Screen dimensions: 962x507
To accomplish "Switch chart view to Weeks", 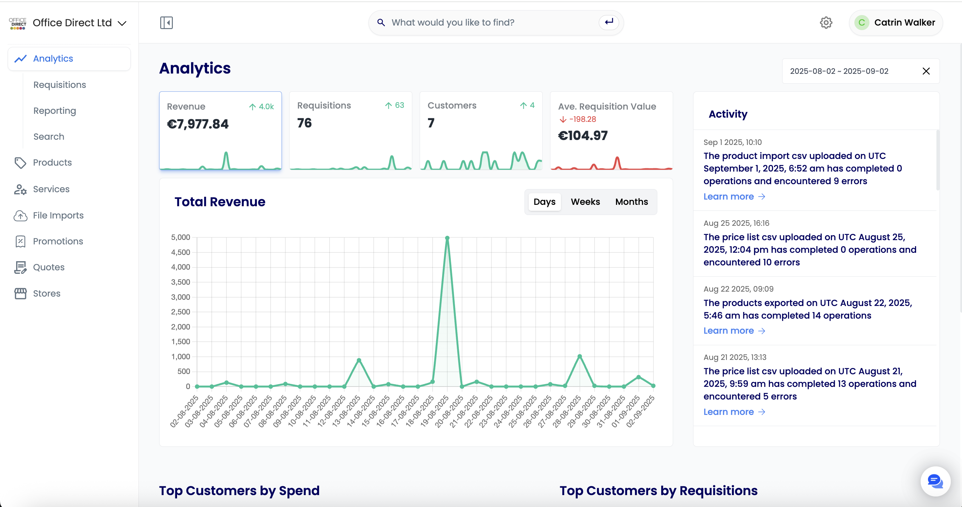I will 585,202.
